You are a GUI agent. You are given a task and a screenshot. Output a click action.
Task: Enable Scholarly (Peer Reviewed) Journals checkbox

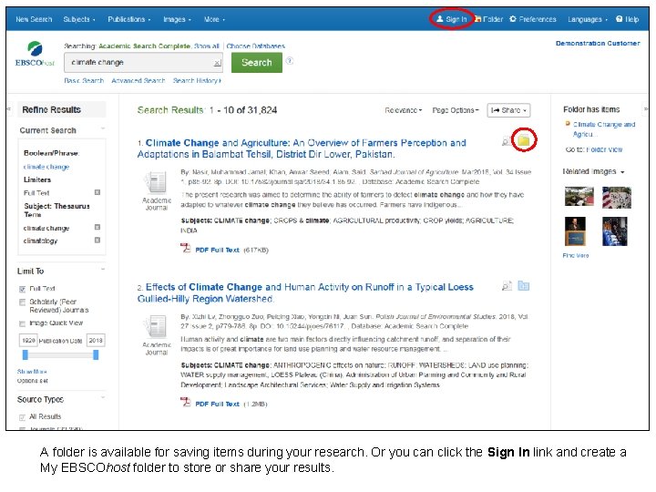[x=23, y=302]
